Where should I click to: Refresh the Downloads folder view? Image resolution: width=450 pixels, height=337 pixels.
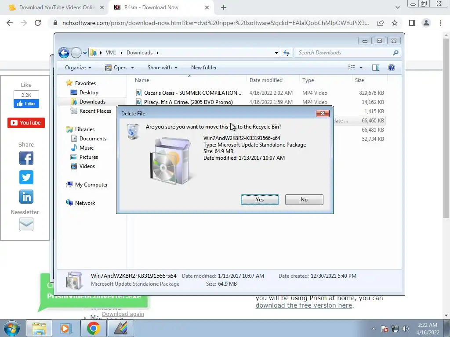287,53
